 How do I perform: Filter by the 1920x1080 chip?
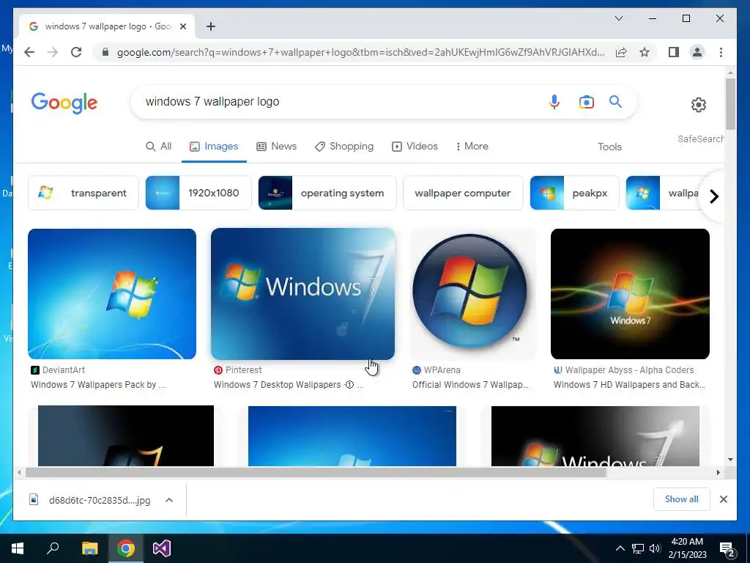coord(198,193)
